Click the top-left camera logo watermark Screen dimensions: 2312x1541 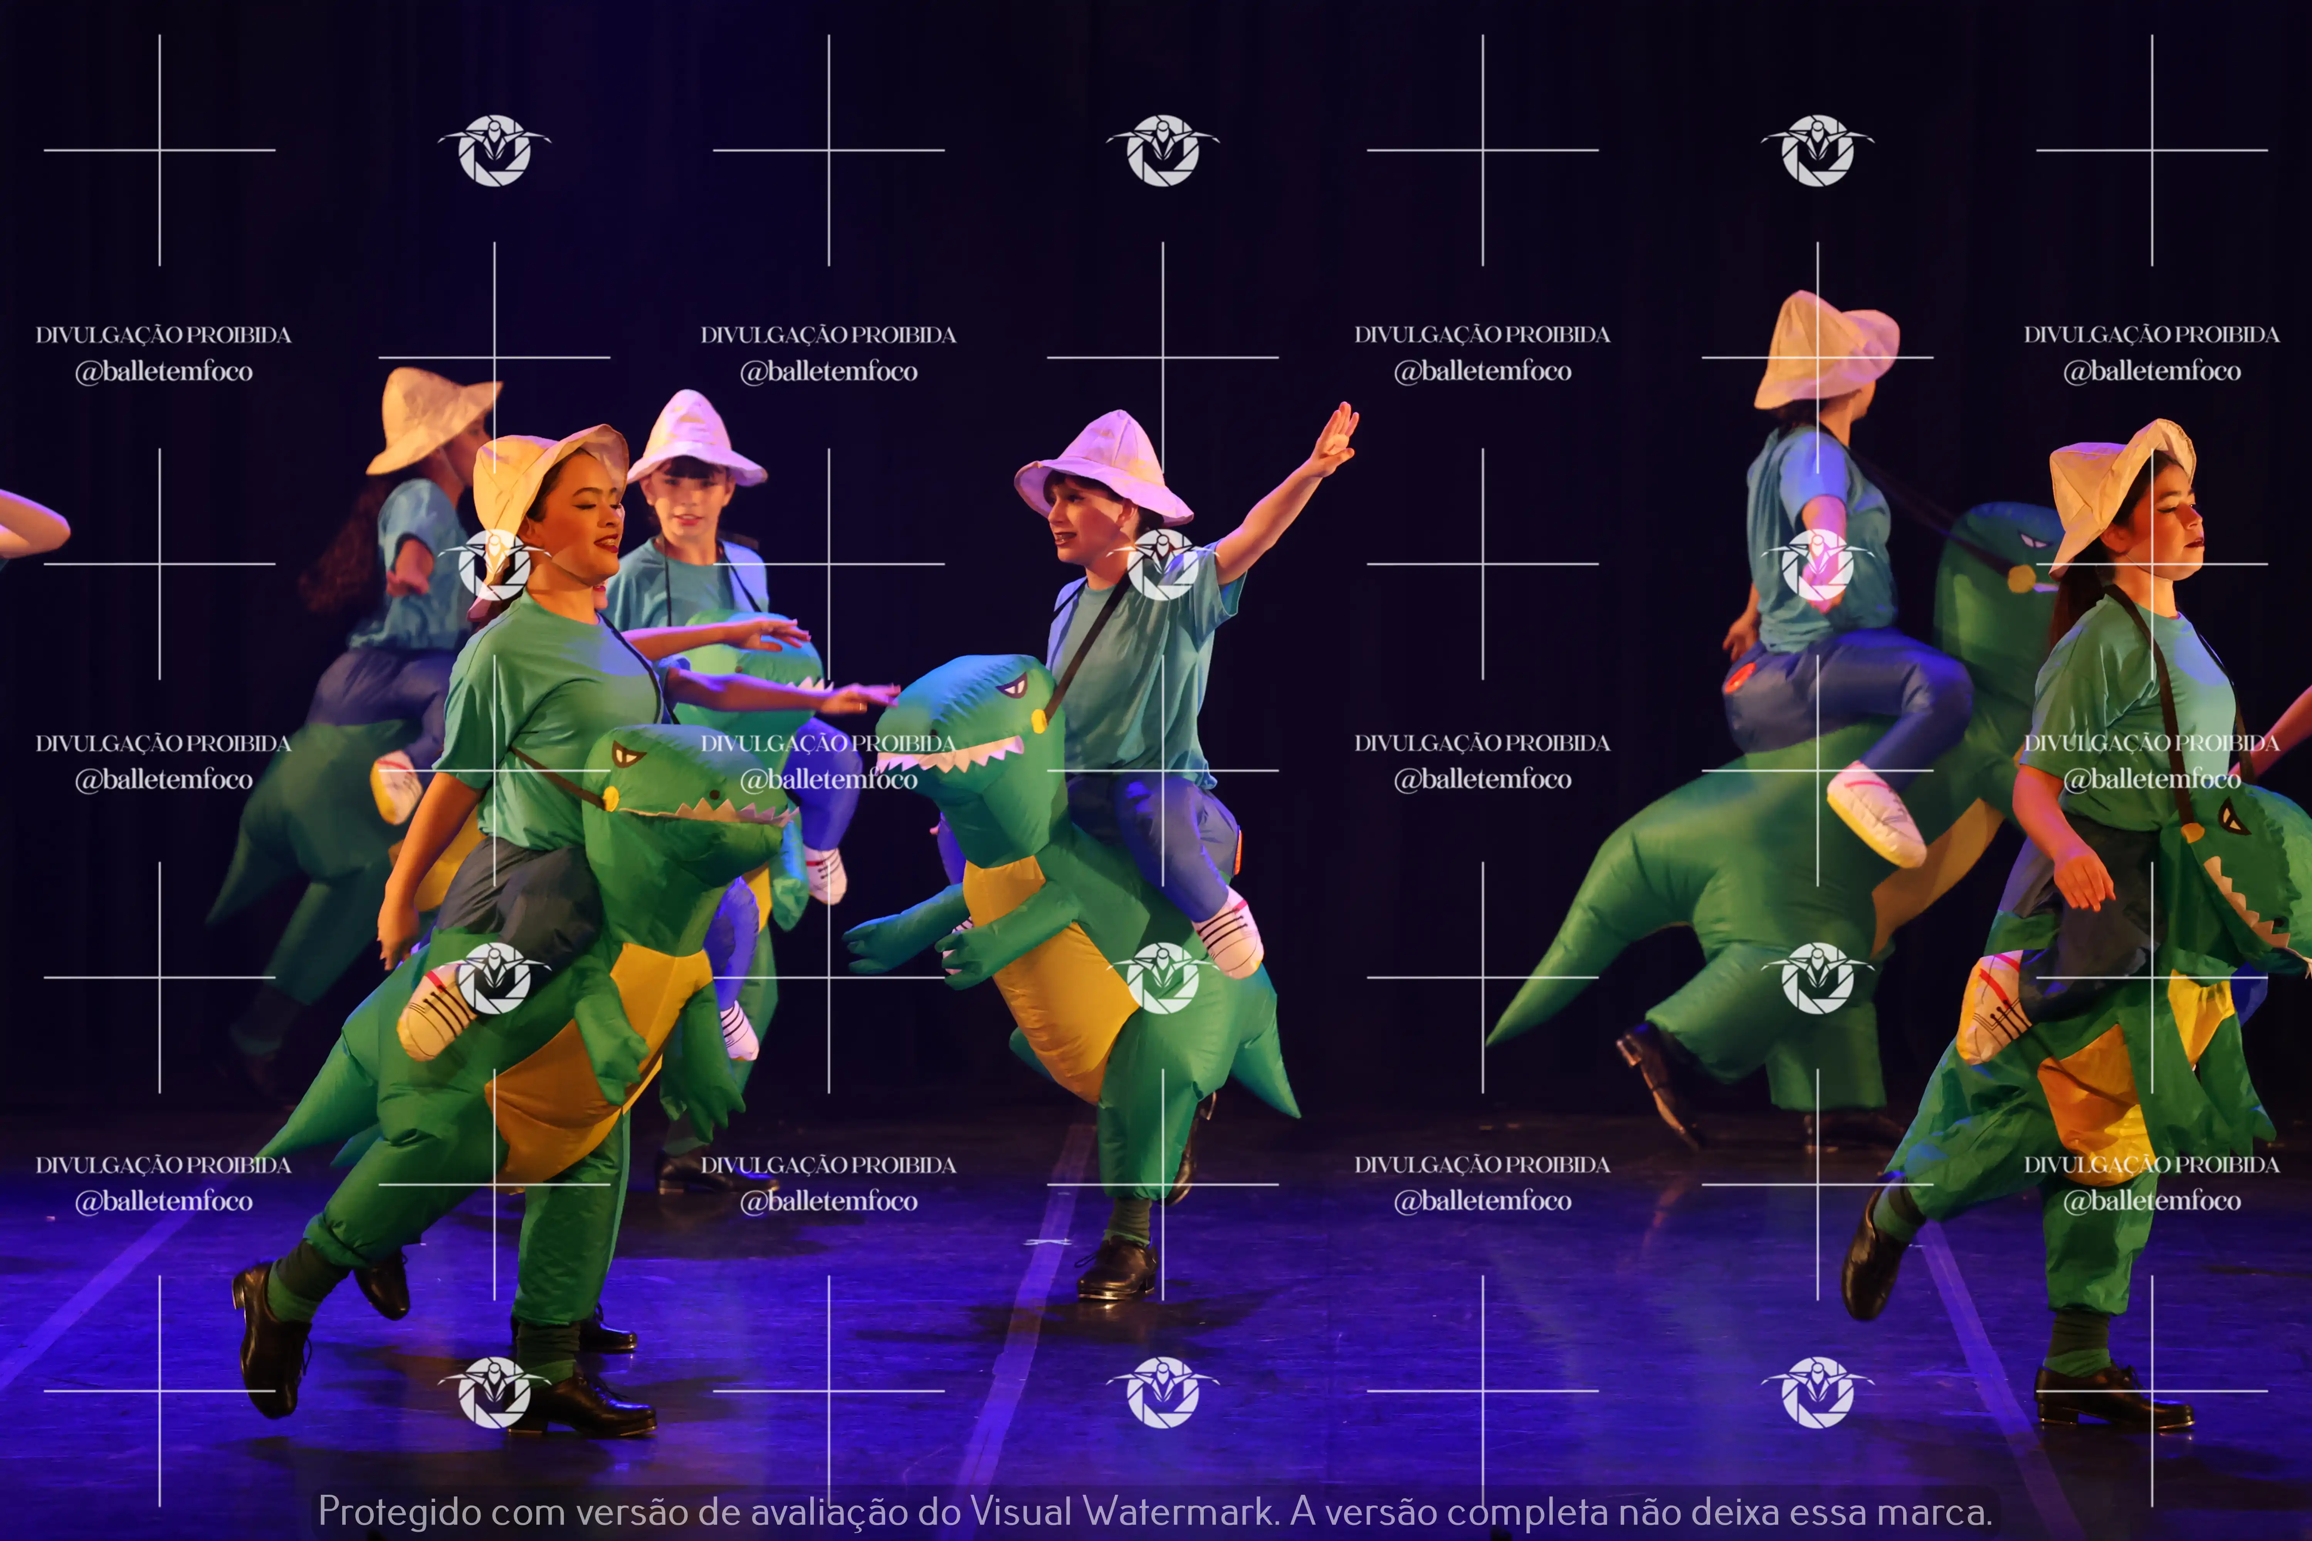(x=494, y=150)
